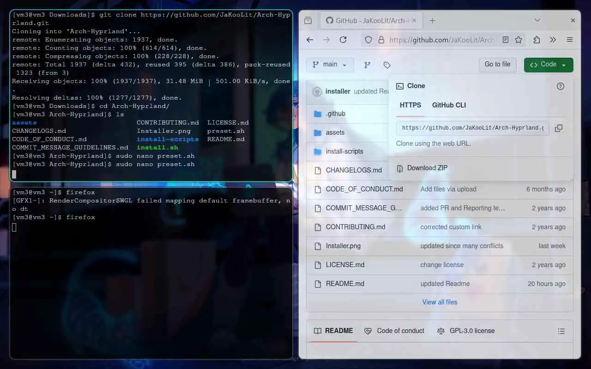Open 'Add files via upload' commit
This screenshot has height=369, width=591.
[x=448, y=189]
